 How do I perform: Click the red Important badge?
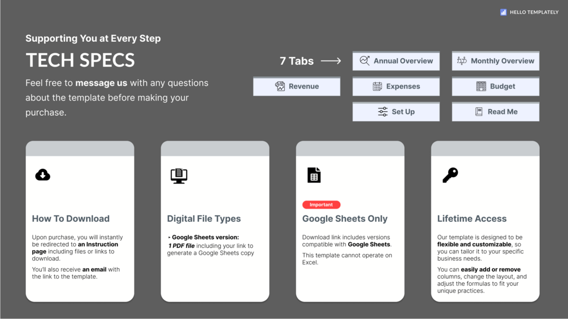click(x=322, y=205)
